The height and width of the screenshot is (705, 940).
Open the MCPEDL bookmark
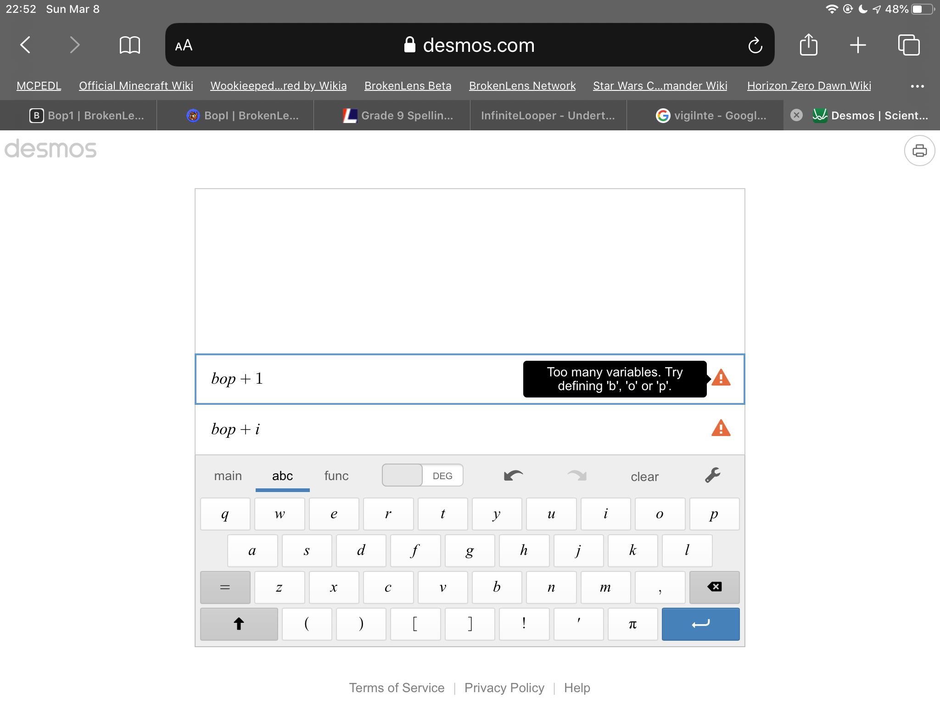point(39,86)
